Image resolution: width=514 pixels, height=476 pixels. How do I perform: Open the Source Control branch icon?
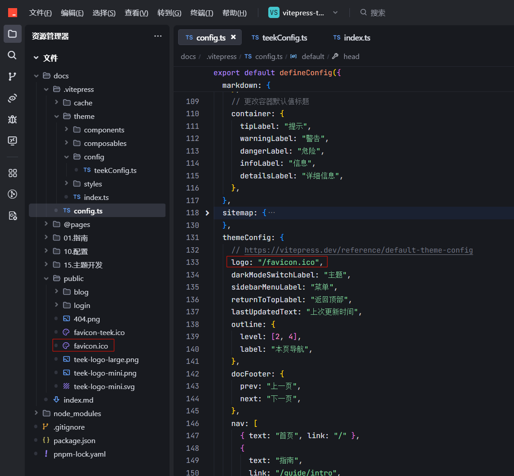tap(13, 77)
